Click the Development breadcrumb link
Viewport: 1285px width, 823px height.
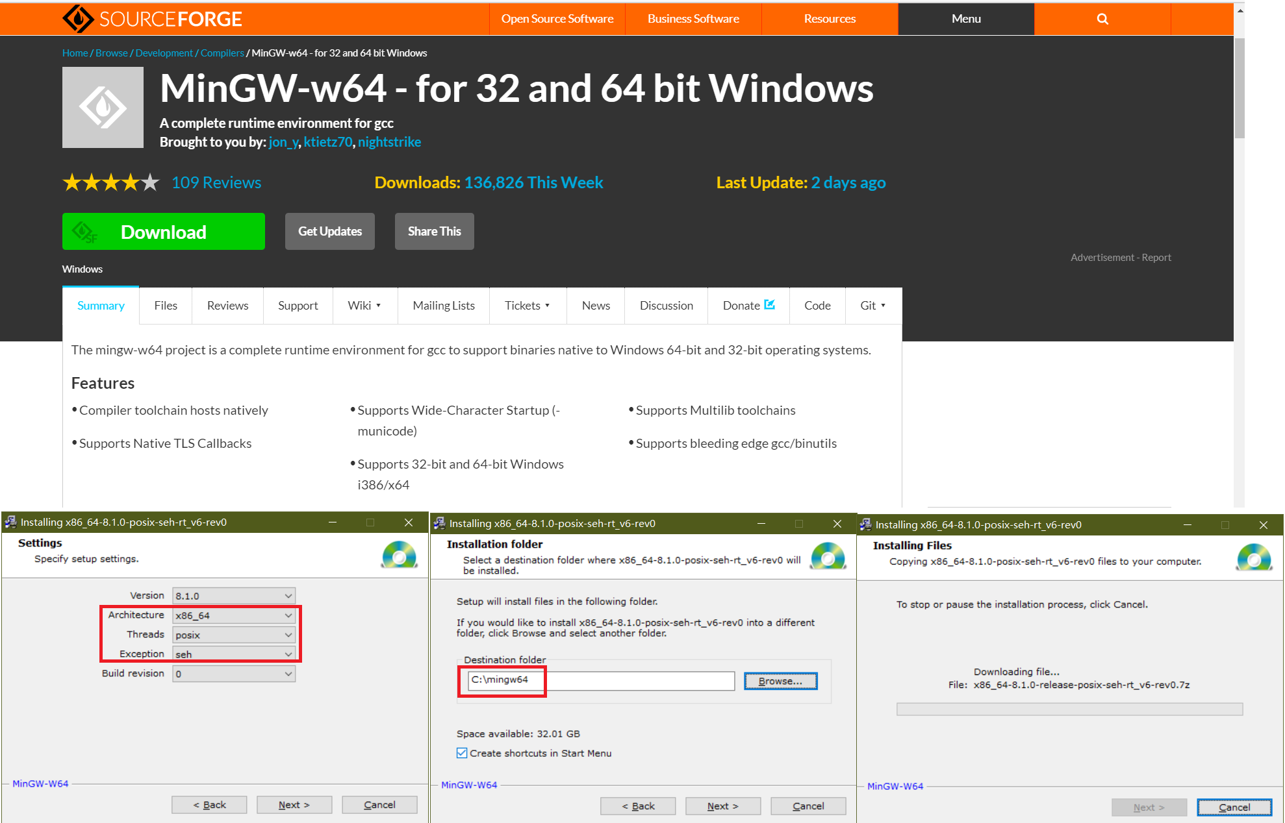pyautogui.click(x=164, y=53)
